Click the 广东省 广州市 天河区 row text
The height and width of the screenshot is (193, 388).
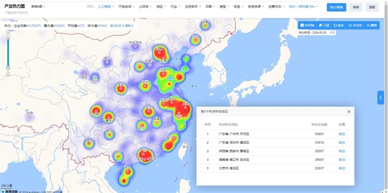pos(234,134)
